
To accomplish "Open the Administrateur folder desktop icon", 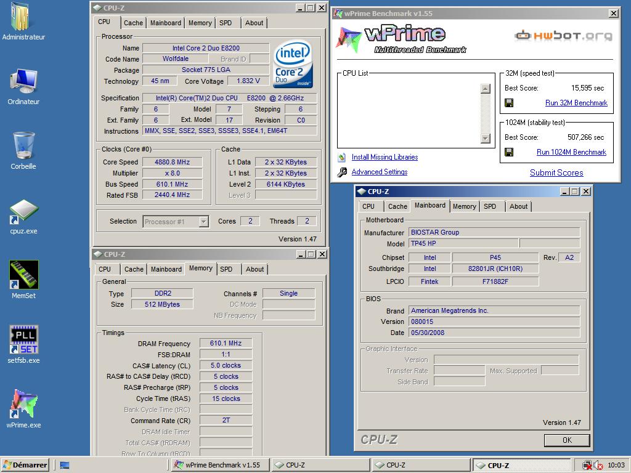I will tap(23, 21).
